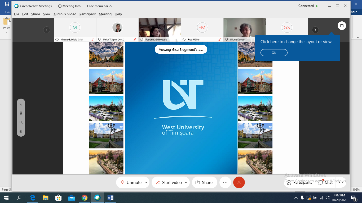Click the Paste icon in Word ribbon
Image resolution: width=362 pixels, height=203 pixels.
point(7,22)
